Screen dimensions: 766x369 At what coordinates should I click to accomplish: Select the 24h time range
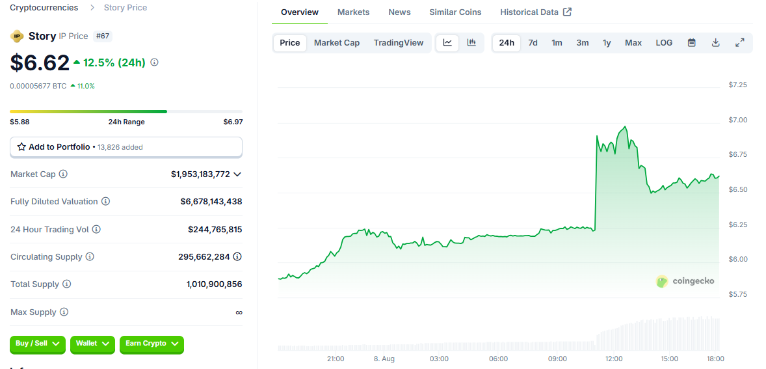tap(507, 42)
